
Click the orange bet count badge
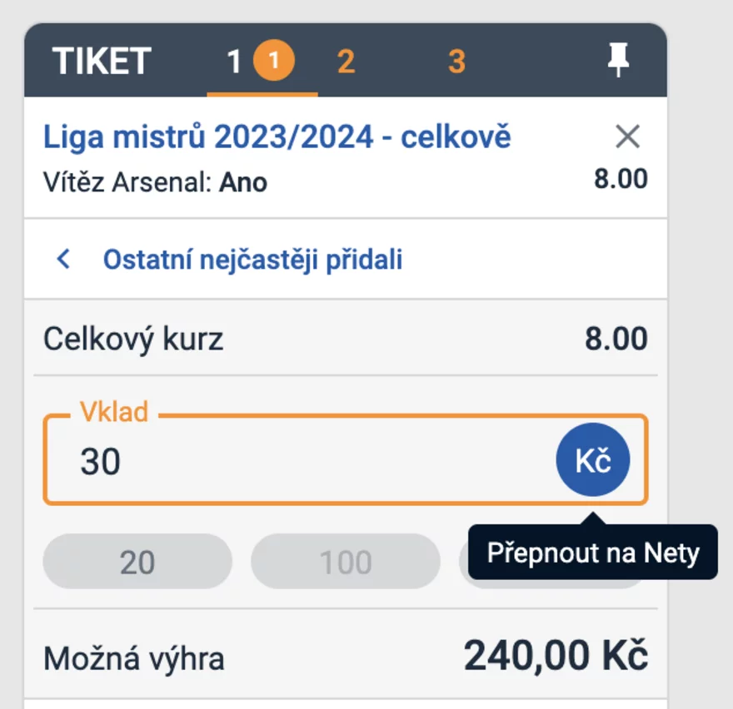pyautogui.click(x=274, y=60)
